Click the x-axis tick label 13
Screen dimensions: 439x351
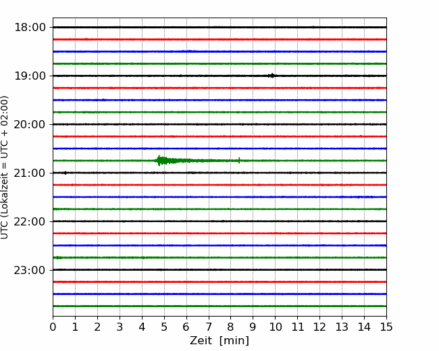point(342,327)
